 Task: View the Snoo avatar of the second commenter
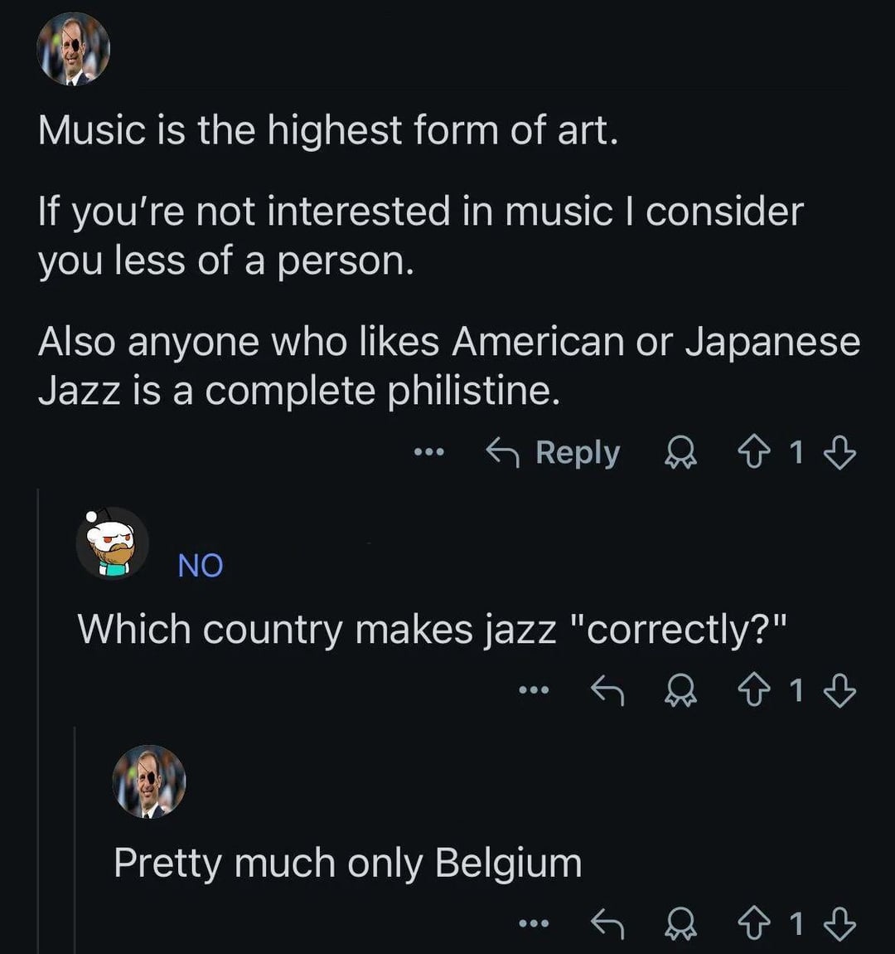click(x=113, y=543)
